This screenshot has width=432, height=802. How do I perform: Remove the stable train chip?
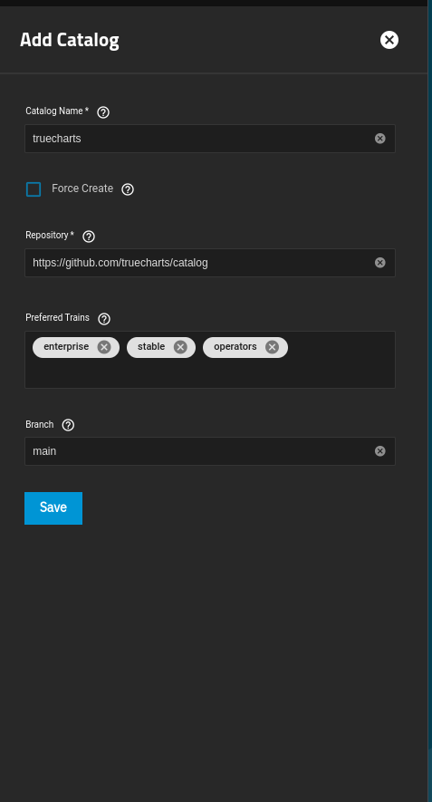(x=180, y=347)
